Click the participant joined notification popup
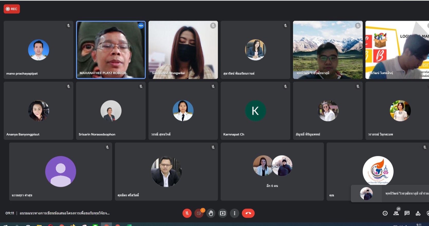429x226 pixels. pyautogui.click(x=390, y=193)
